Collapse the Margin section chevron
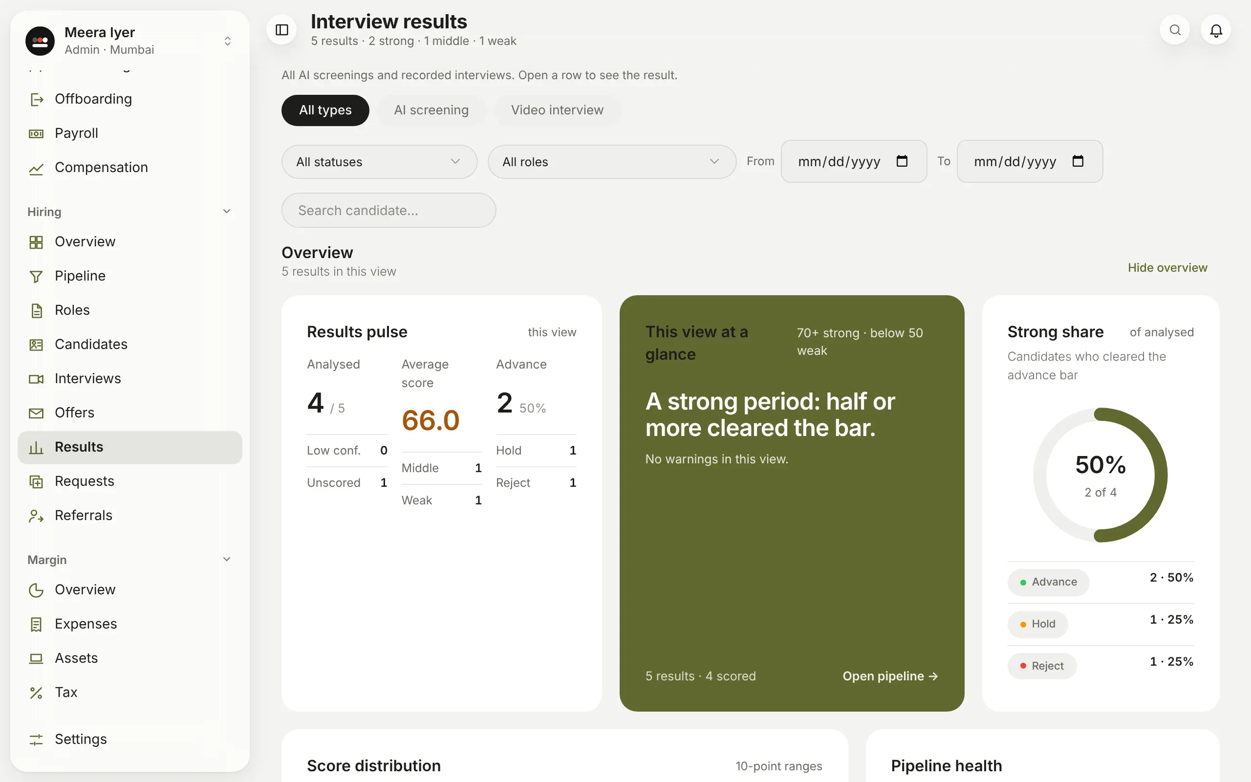The image size is (1251, 782). (x=226, y=559)
